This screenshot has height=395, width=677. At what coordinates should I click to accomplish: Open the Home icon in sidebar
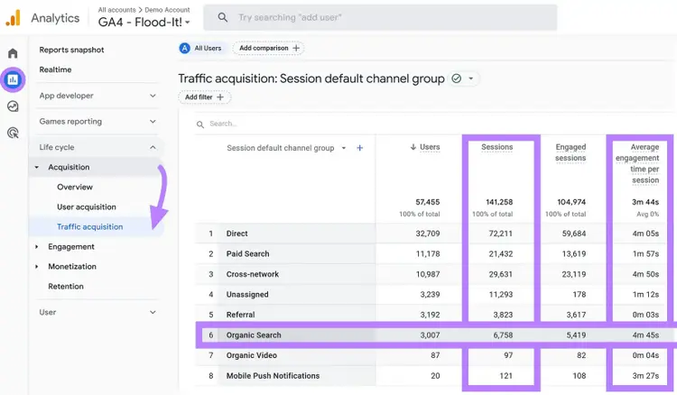[13, 53]
